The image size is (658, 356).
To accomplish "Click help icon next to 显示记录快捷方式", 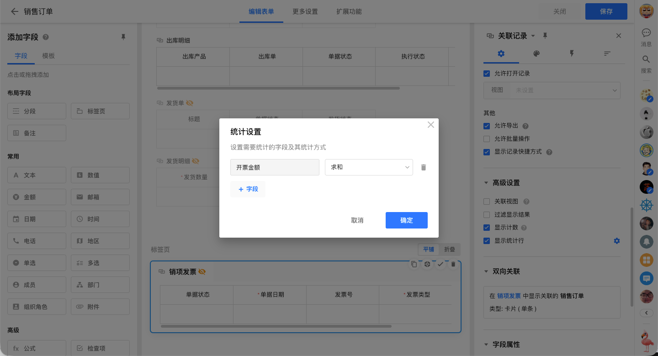I will [x=549, y=152].
